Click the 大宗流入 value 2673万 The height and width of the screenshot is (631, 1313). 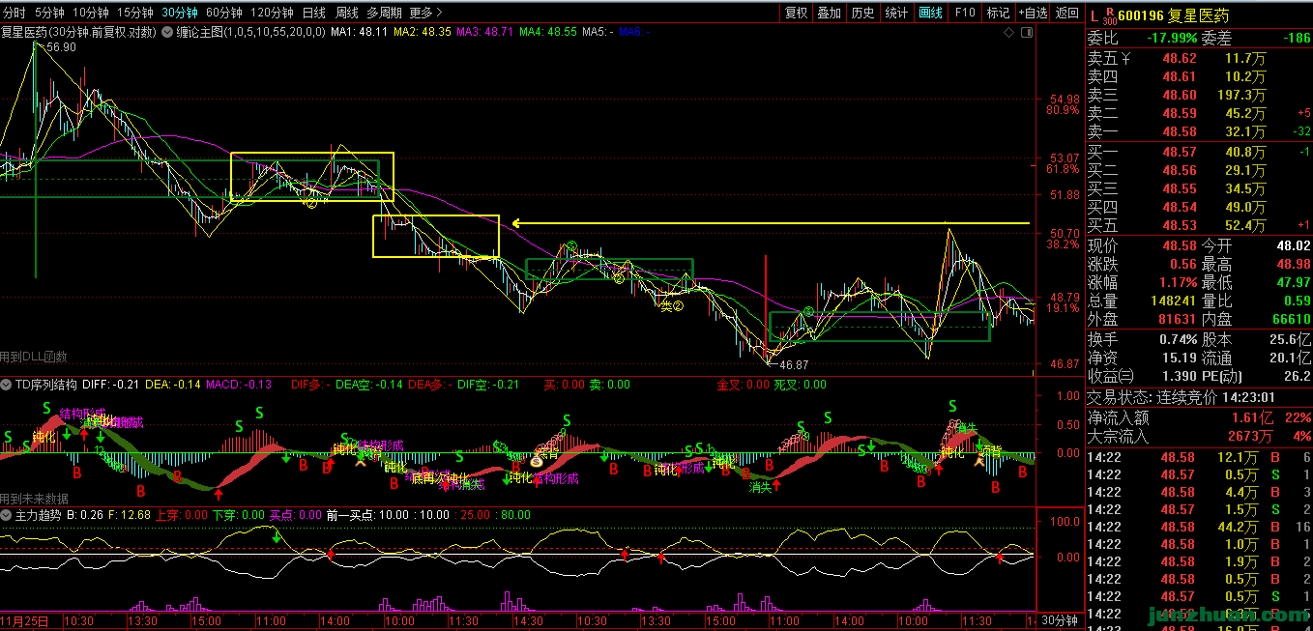pos(1252,436)
